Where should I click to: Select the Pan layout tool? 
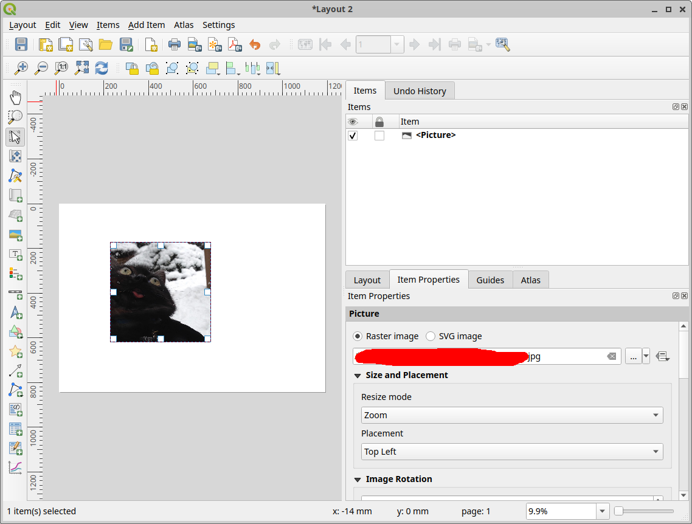pos(15,97)
